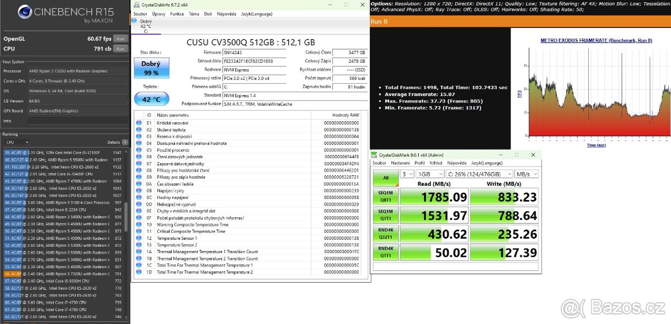
Task: Open the test count dropdown showing 3
Action: 408,174
